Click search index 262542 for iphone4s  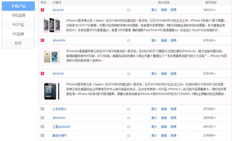209,118
